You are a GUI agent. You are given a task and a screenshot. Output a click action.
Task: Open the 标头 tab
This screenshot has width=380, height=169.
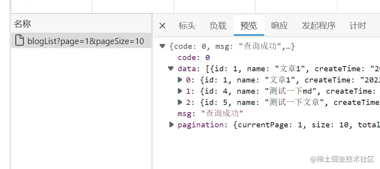[x=187, y=26]
